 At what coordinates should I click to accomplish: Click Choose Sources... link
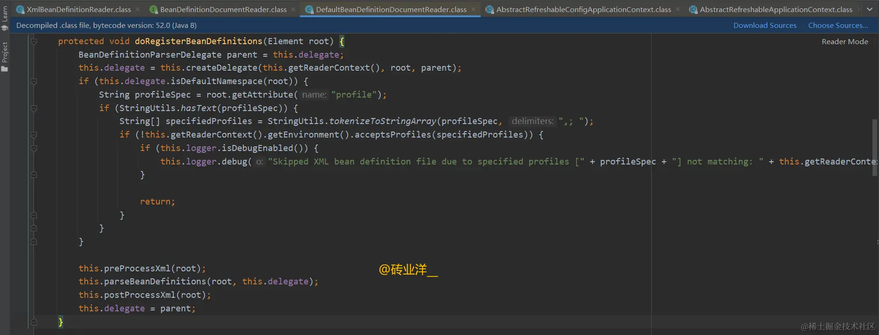pyautogui.click(x=838, y=26)
